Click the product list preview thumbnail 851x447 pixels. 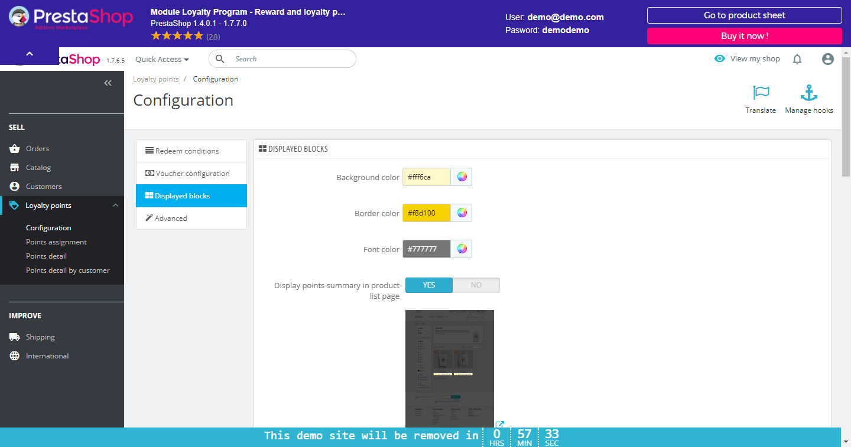coord(450,368)
